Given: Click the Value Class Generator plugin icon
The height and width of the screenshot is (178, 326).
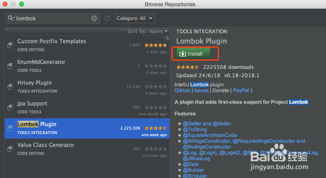Looking at the screenshot, I should click(10, 149).
